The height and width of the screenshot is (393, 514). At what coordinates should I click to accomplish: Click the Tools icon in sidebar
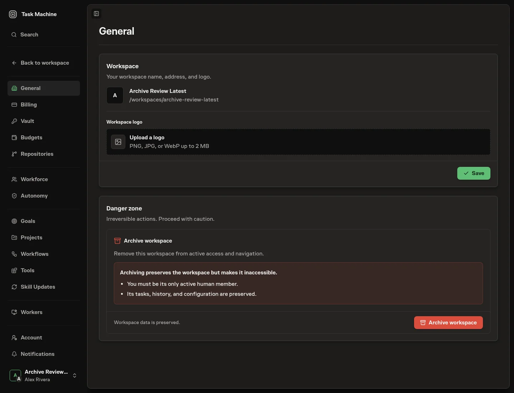click(14, 270)
